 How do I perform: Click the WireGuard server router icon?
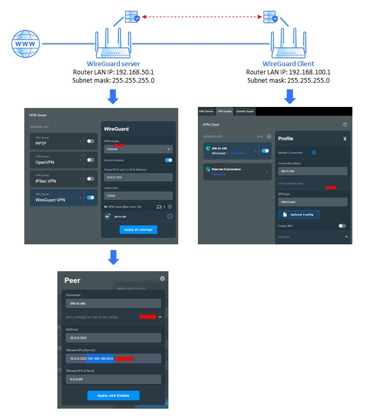[x=113, y=43]
